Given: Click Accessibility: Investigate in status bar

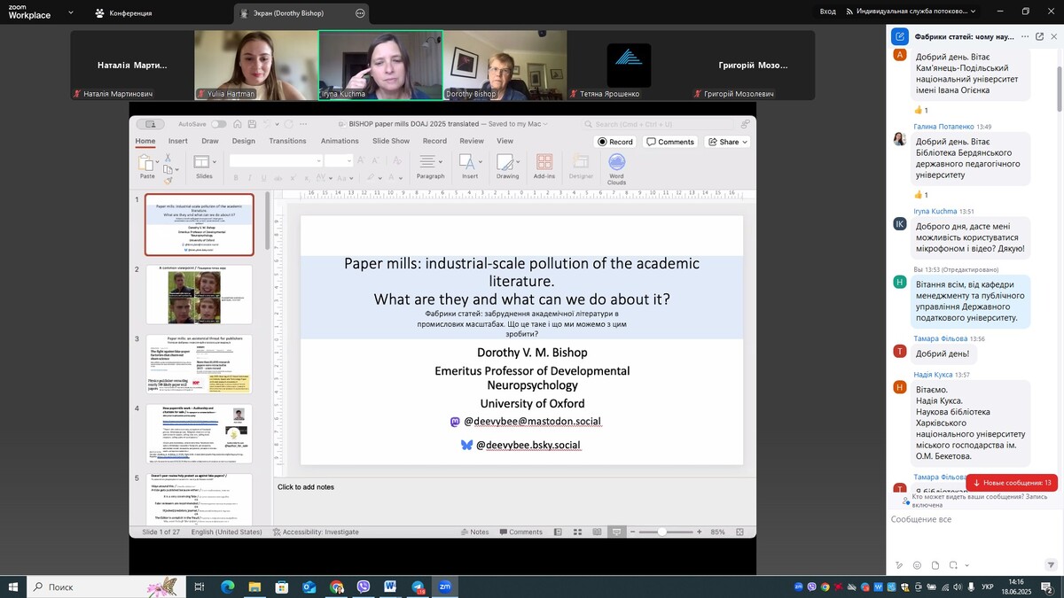Looking at the screenshot, I should pyautogui.click(x=316, y=532).
